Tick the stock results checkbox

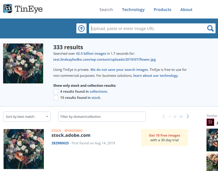click(x=56, y=98)
